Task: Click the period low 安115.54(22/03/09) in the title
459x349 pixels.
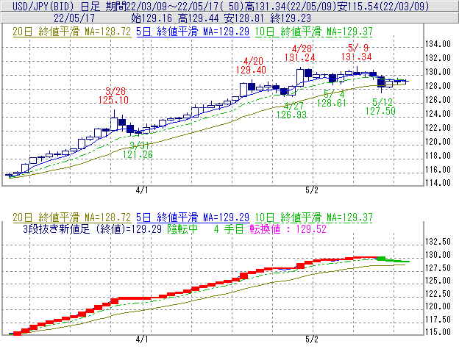Action: point(383,6)
